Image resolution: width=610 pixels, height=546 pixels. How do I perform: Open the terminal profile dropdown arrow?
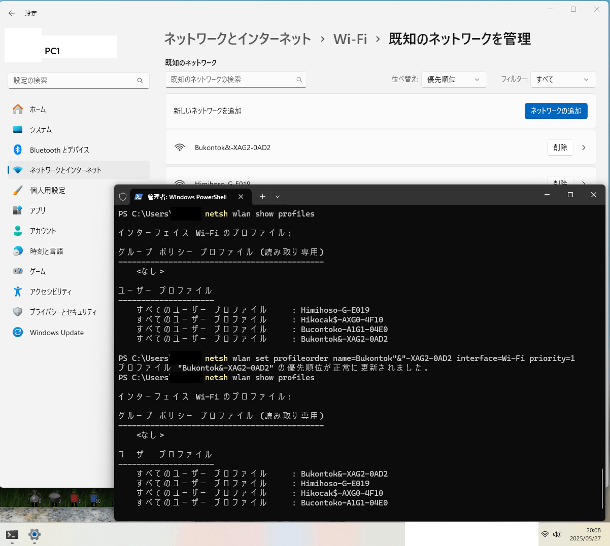coord(278,197)
